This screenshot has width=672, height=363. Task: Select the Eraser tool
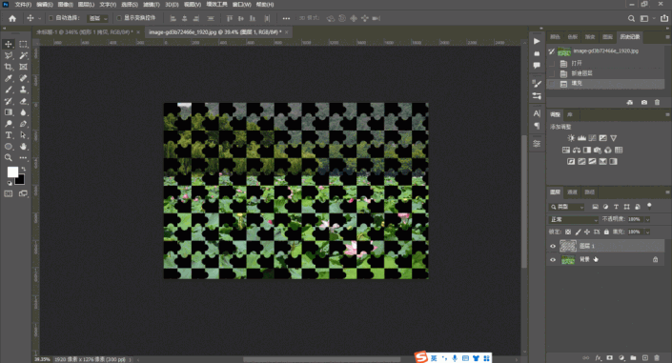point(23,101)
